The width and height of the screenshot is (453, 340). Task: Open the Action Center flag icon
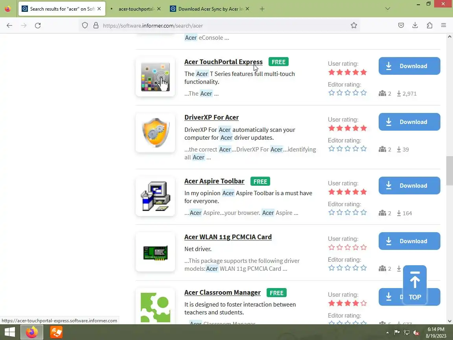coord(397,333)
